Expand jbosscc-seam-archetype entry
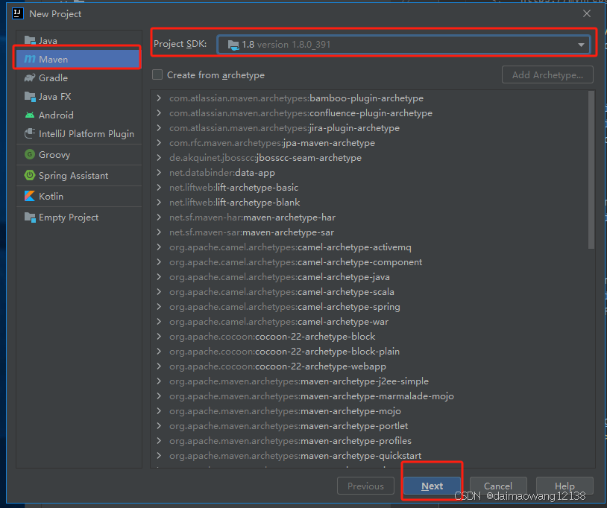Image resolution: width=607 pixels, height=508 pixels. coord(159,158)
